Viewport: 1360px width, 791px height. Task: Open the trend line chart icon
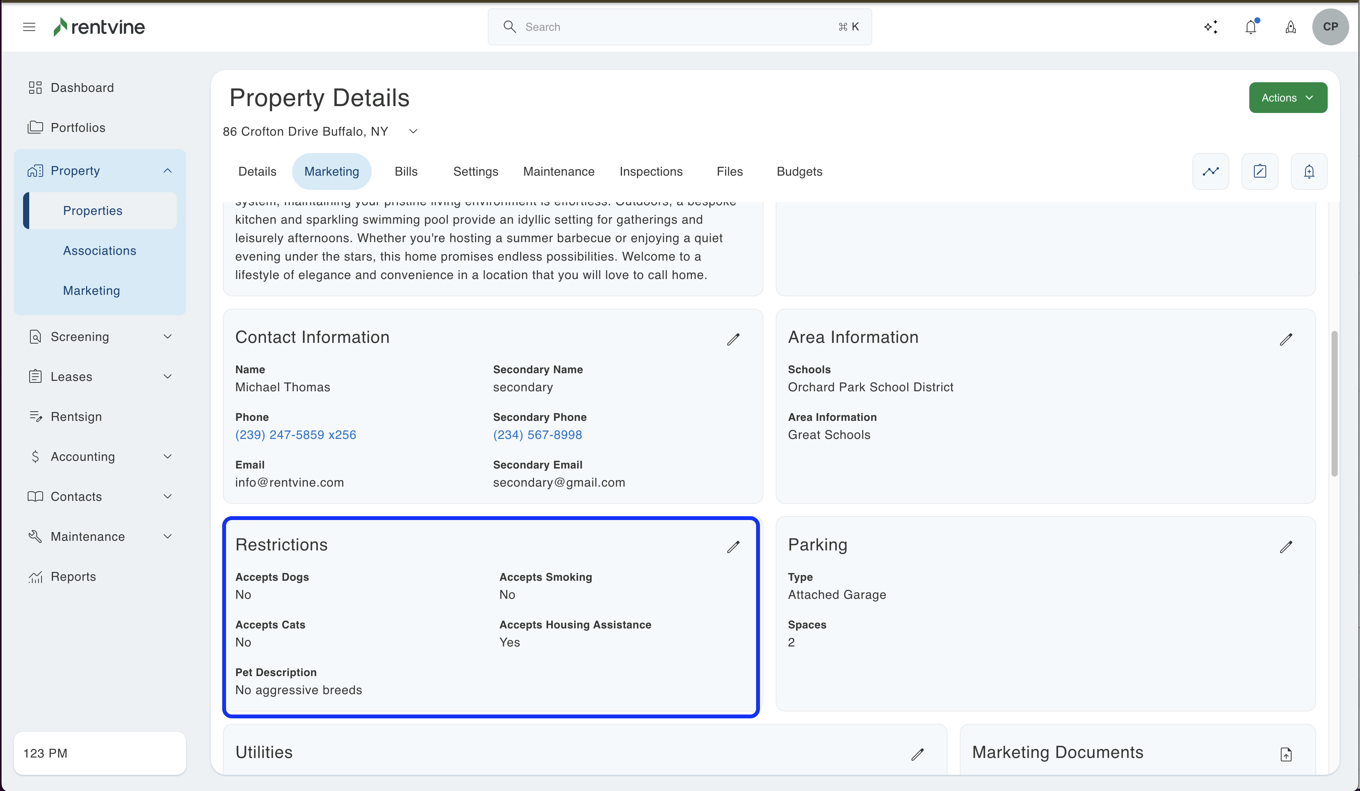(1210, 171)
